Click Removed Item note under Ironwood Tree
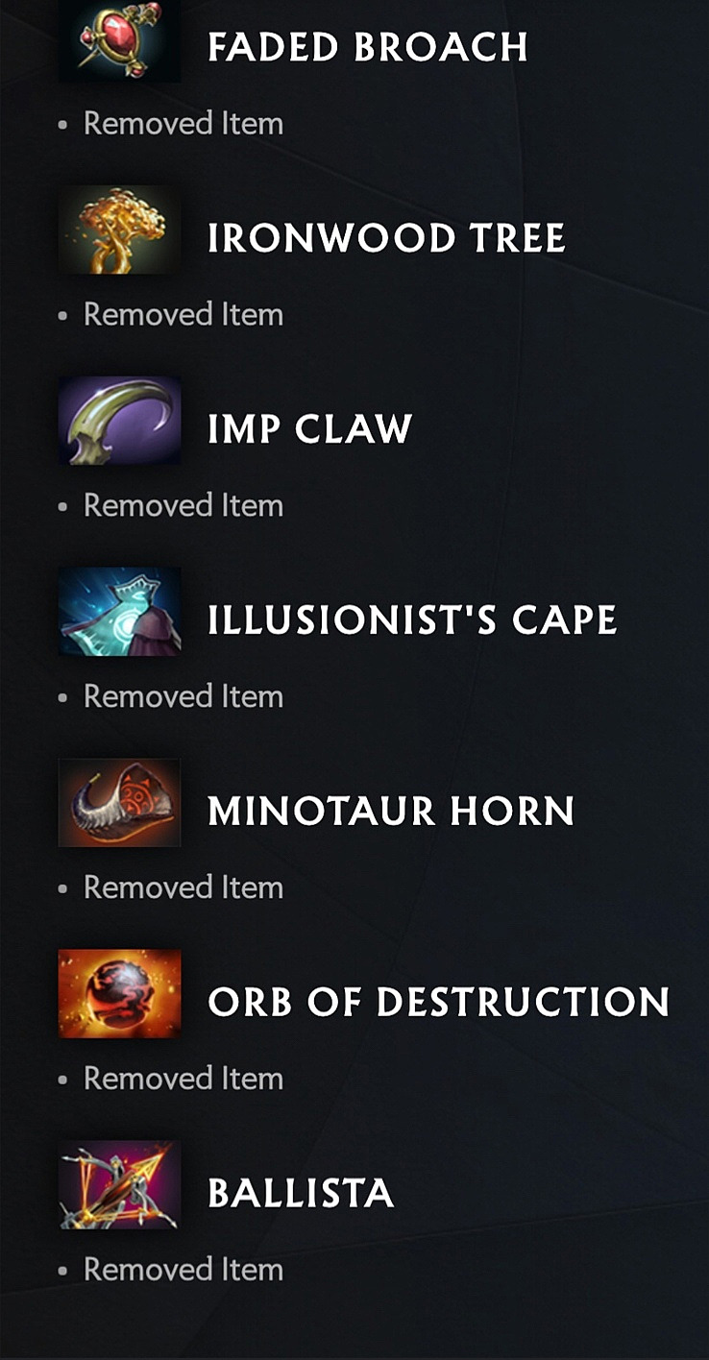The width and height of the screenshot is (709, 1360). [183, 315]
